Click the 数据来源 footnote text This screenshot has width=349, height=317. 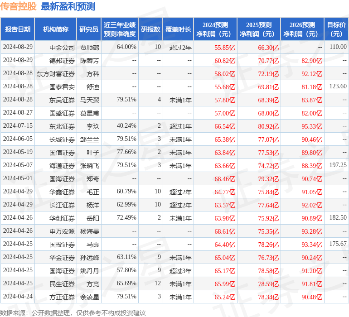tap(73, 313)
